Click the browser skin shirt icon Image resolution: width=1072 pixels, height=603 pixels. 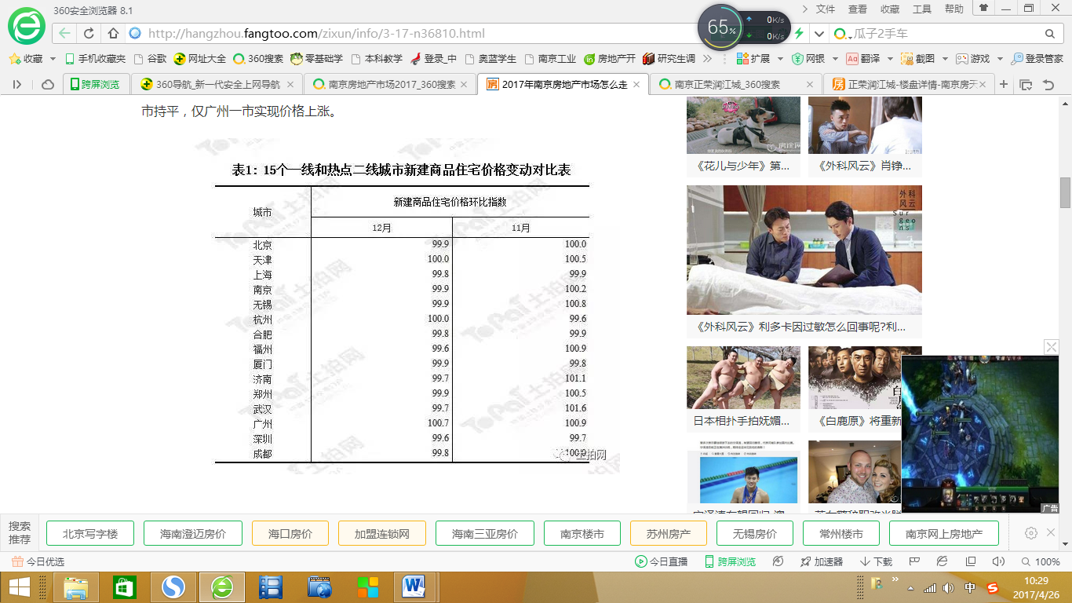[983, 8]
